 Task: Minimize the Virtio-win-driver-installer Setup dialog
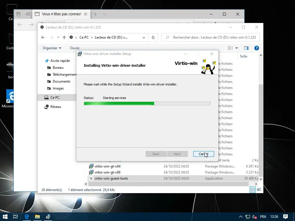point(186,54)
